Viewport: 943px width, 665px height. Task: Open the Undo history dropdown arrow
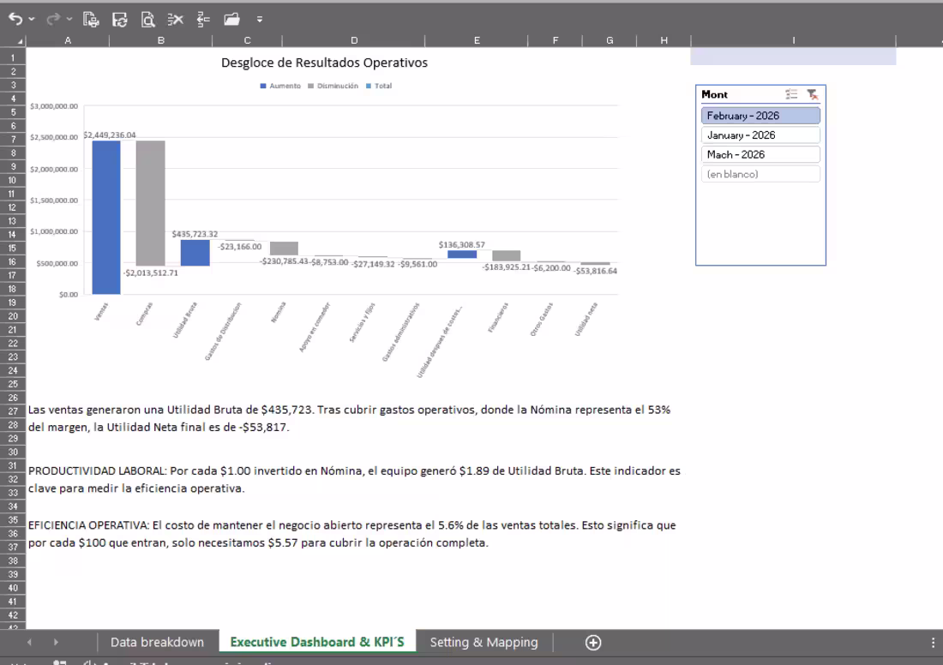(x=32, y=19)
